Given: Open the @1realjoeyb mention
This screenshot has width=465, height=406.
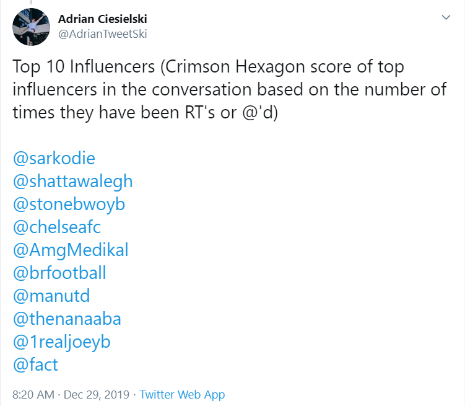Looking at the screenshot, I should coord(61,342).
